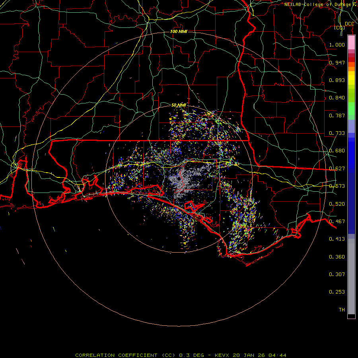
Task: Select the 0.413 legend value
Action: (337, 239)
